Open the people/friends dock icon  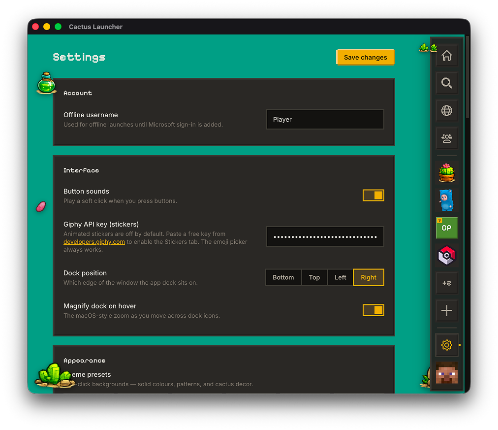click(x=446, y=138)
